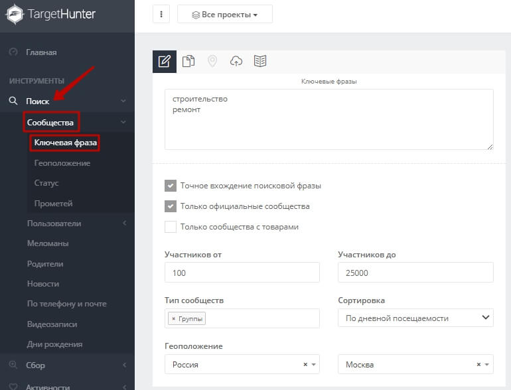
Task: Click the Главная gauge icon
Action: [x=13, y=52]
